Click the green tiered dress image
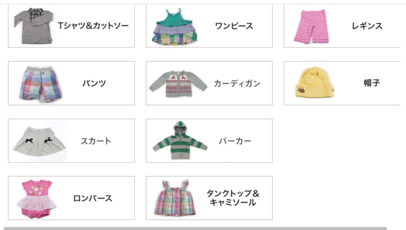This screenshot has height=230, width=406. 174,27
